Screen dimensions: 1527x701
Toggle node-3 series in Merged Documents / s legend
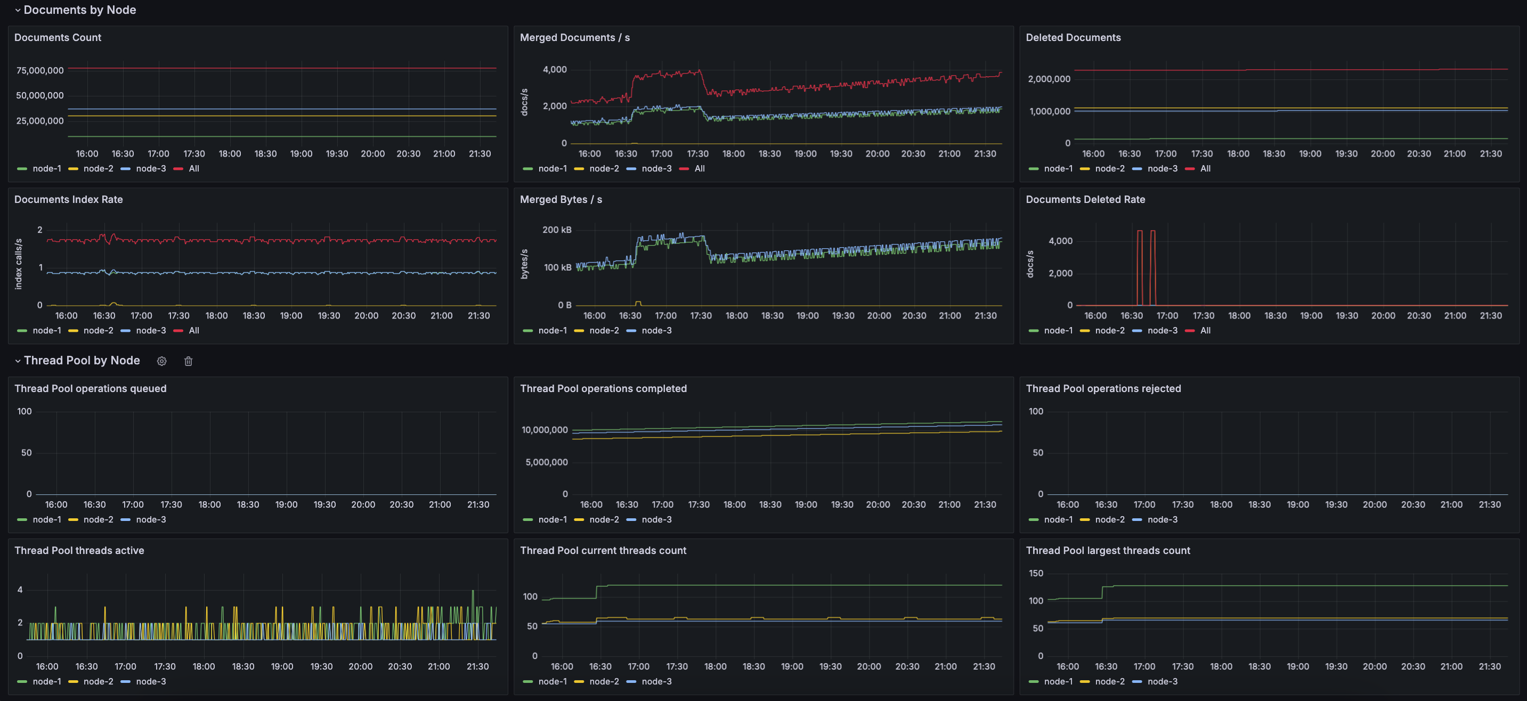pyautogui.click(x=657, y=169)
